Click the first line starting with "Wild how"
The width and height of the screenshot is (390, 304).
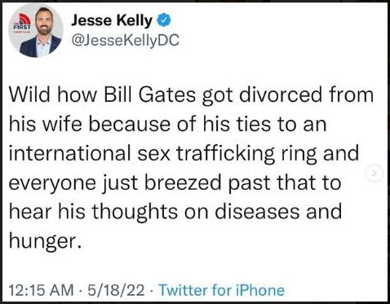191,95
